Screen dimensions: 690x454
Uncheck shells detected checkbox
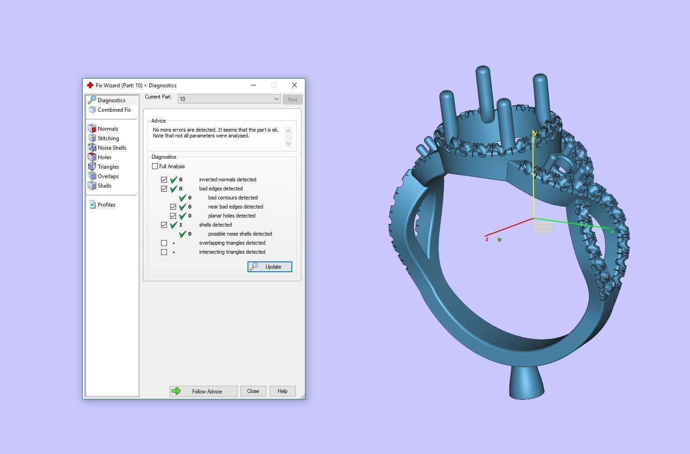coord(164,225)
